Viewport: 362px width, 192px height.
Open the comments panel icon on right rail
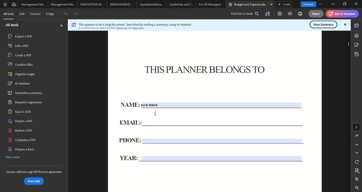pyautogui.click(x=357, y=36)
